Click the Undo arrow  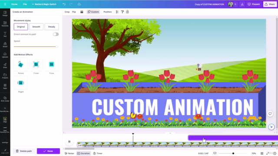(64, 4)
